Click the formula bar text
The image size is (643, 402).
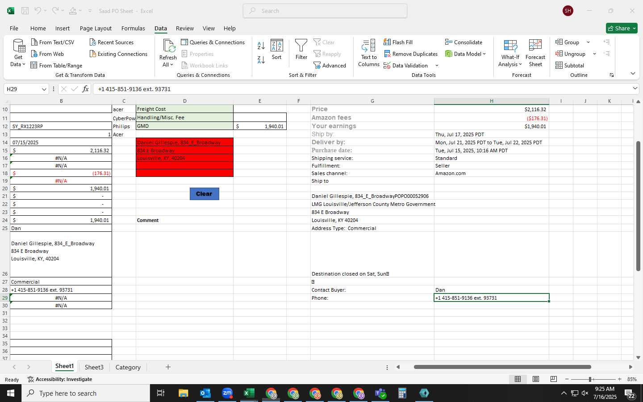(134, 89)
